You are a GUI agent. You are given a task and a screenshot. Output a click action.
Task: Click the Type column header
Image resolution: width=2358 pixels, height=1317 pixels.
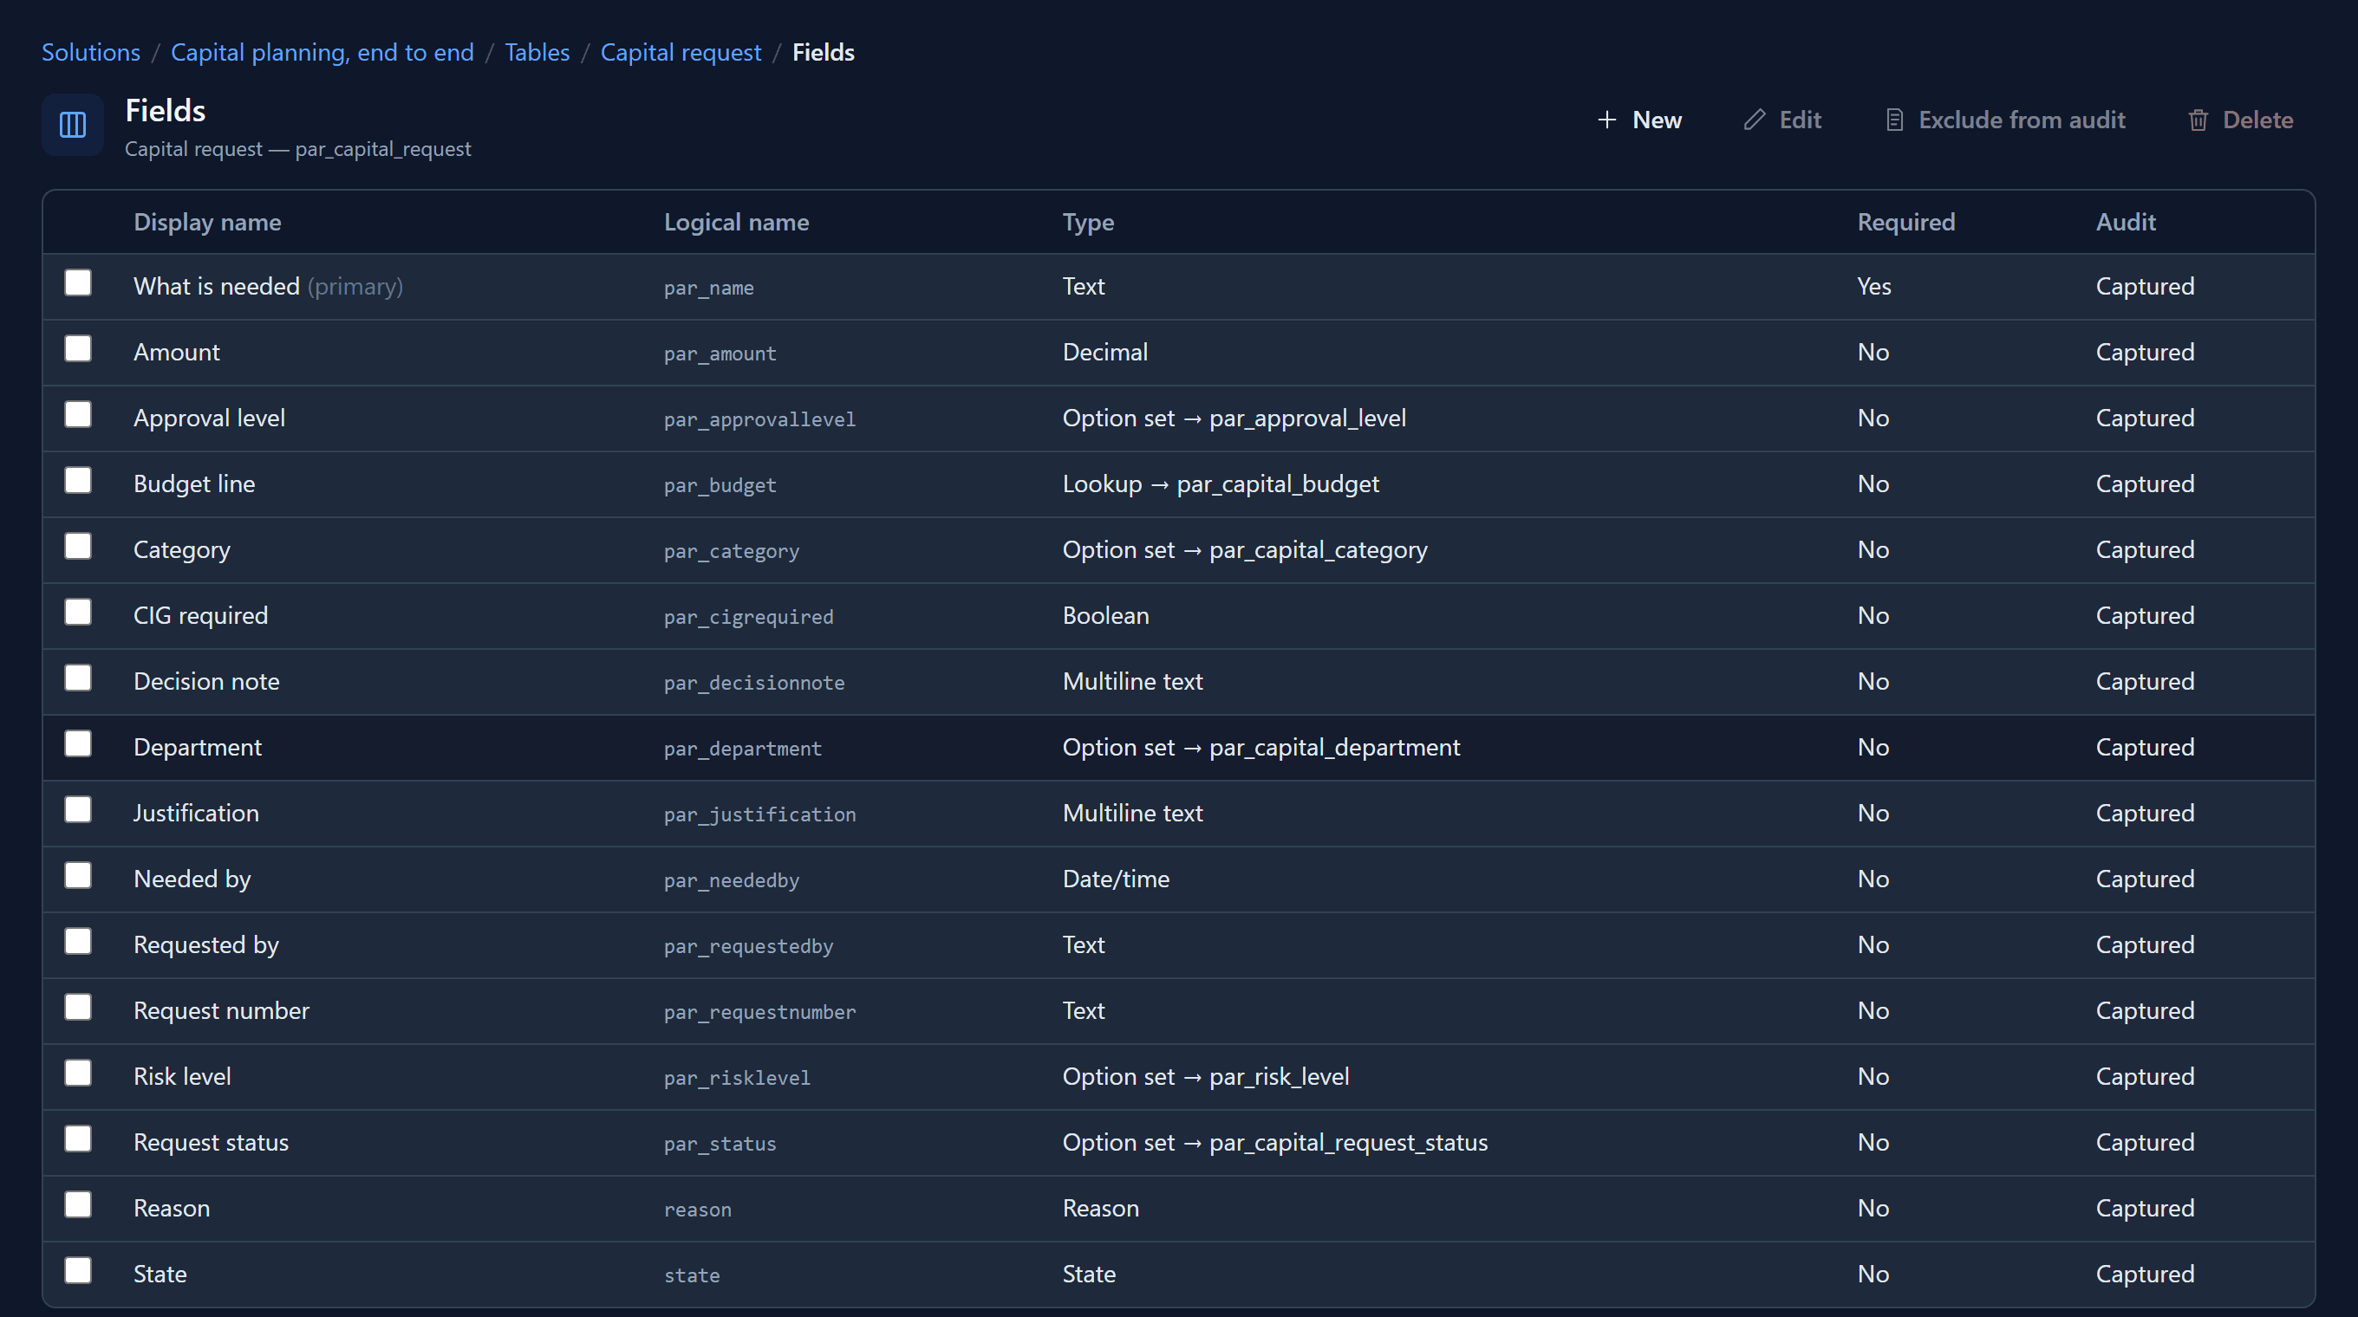(x=1088, y=222)
